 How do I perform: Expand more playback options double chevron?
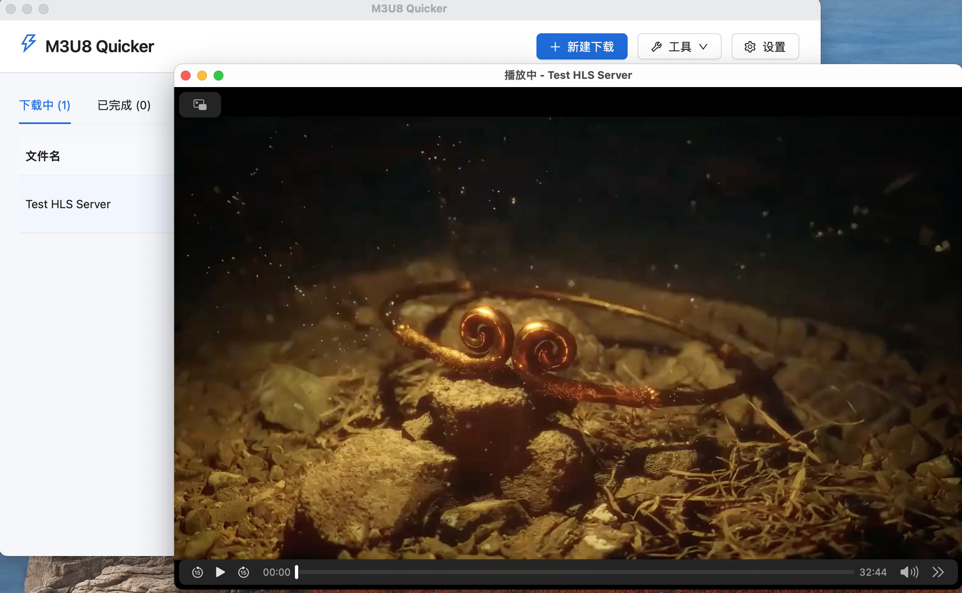click(x=938, y=572)
